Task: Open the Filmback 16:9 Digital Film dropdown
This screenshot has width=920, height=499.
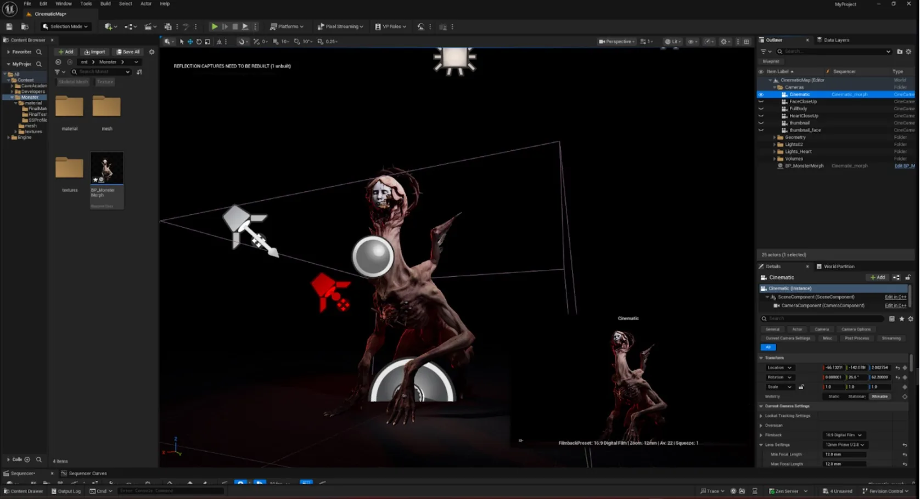Action: click(x=844, y=435)
